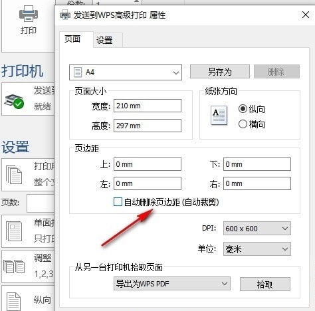Click the 页面大小 group label

tap(90, 91)
